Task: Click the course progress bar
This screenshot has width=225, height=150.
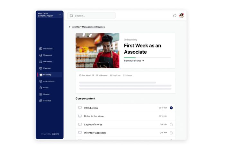Action: (x=147, y=57)
